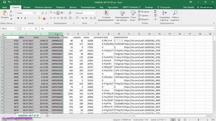216x121 pixels.
Task: Click the Общий доступ share button
Action: click(205, 7)
